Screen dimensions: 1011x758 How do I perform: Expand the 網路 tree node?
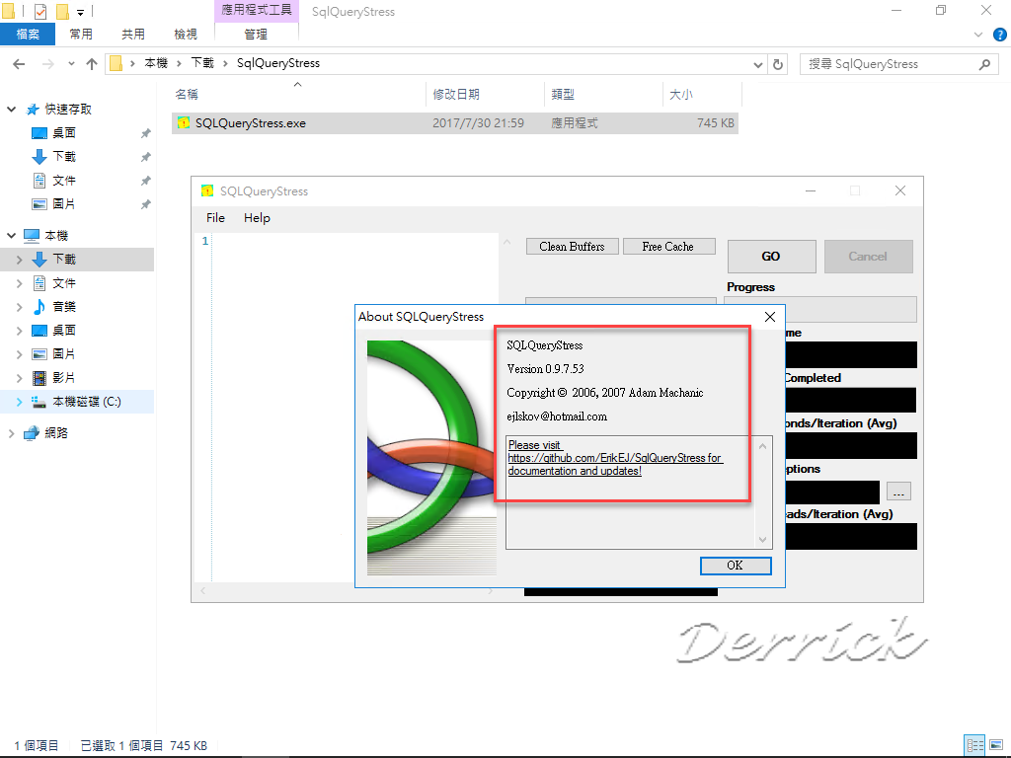pyautogui.click(x=11, y=433)
